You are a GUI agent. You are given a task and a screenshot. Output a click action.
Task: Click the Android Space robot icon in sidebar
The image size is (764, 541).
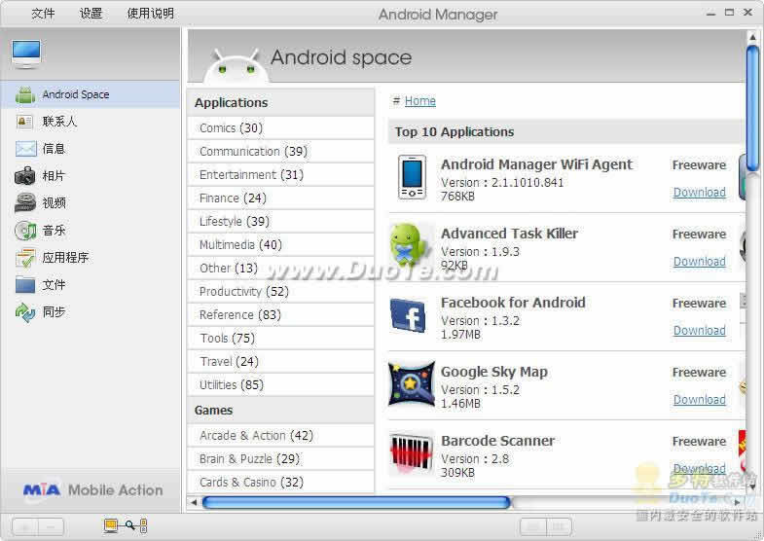pos(25,94)
